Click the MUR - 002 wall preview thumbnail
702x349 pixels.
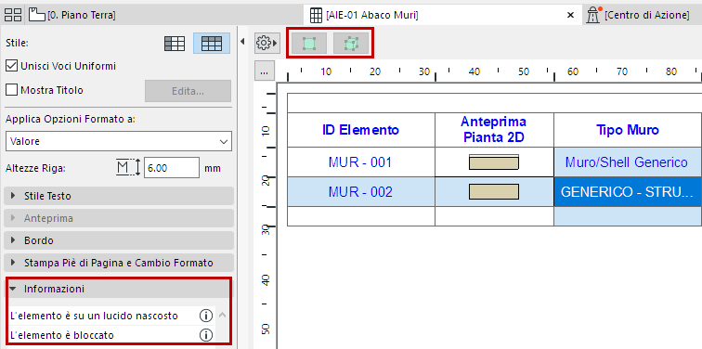[494, 192]
